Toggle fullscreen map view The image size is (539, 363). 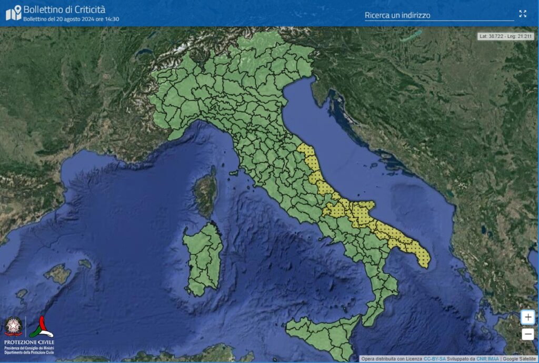523,14
